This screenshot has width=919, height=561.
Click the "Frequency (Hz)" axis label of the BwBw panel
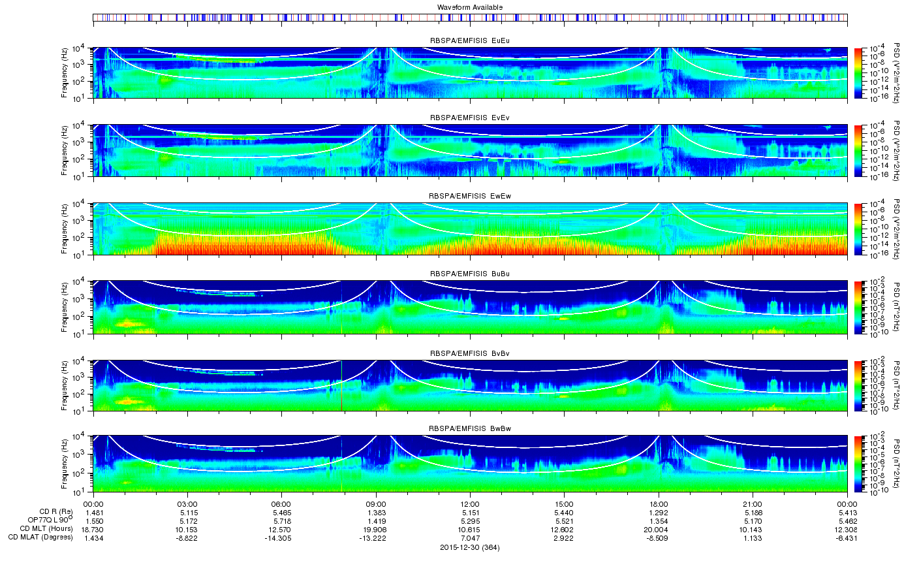tap(65, 464)
